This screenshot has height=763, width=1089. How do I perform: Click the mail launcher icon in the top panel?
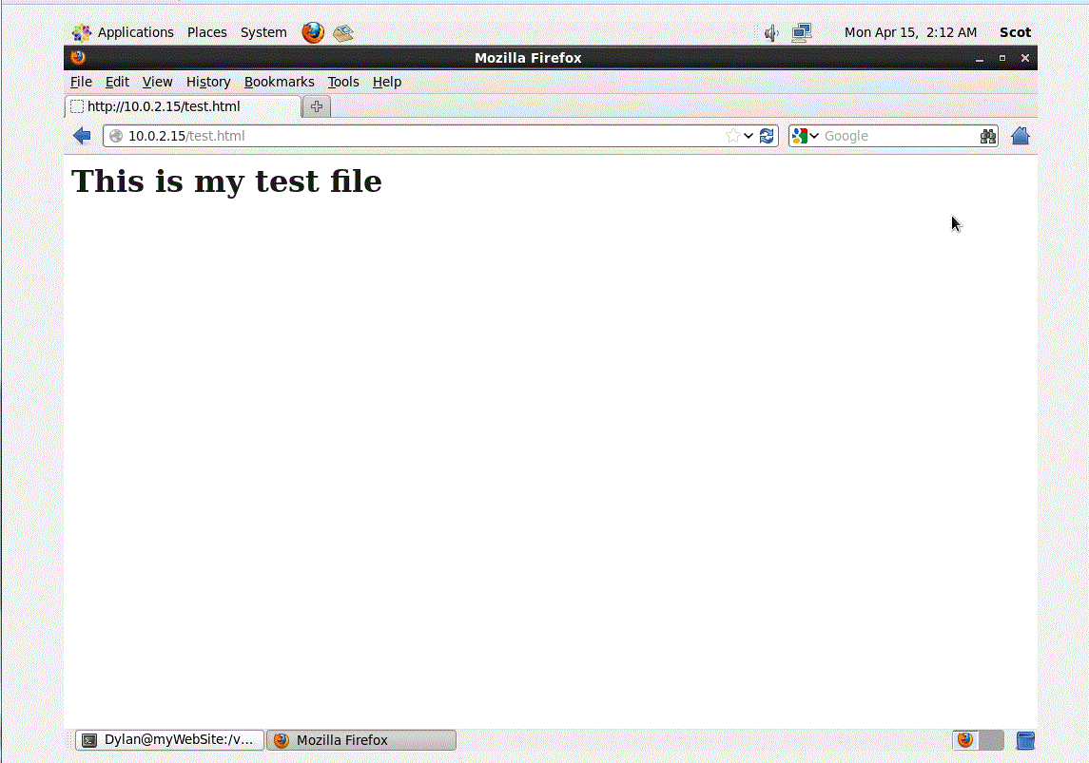coord(343,33)
